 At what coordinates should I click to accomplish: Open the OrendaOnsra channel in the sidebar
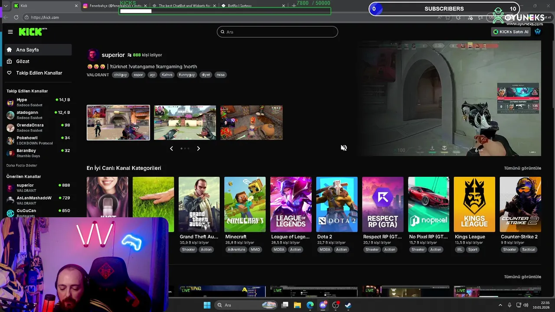(x=38, y=127)
